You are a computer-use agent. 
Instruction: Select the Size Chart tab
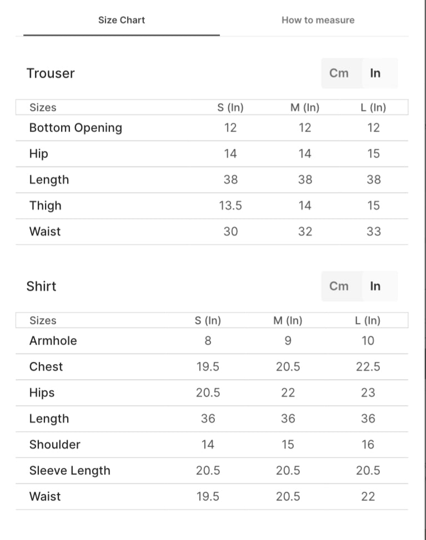pos(122,20)
